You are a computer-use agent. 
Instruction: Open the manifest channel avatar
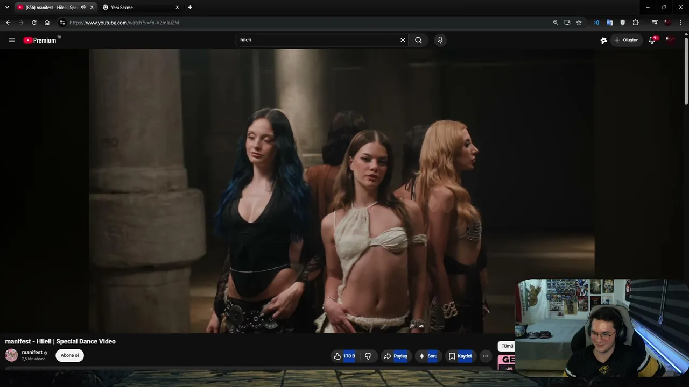click(11, 355)
